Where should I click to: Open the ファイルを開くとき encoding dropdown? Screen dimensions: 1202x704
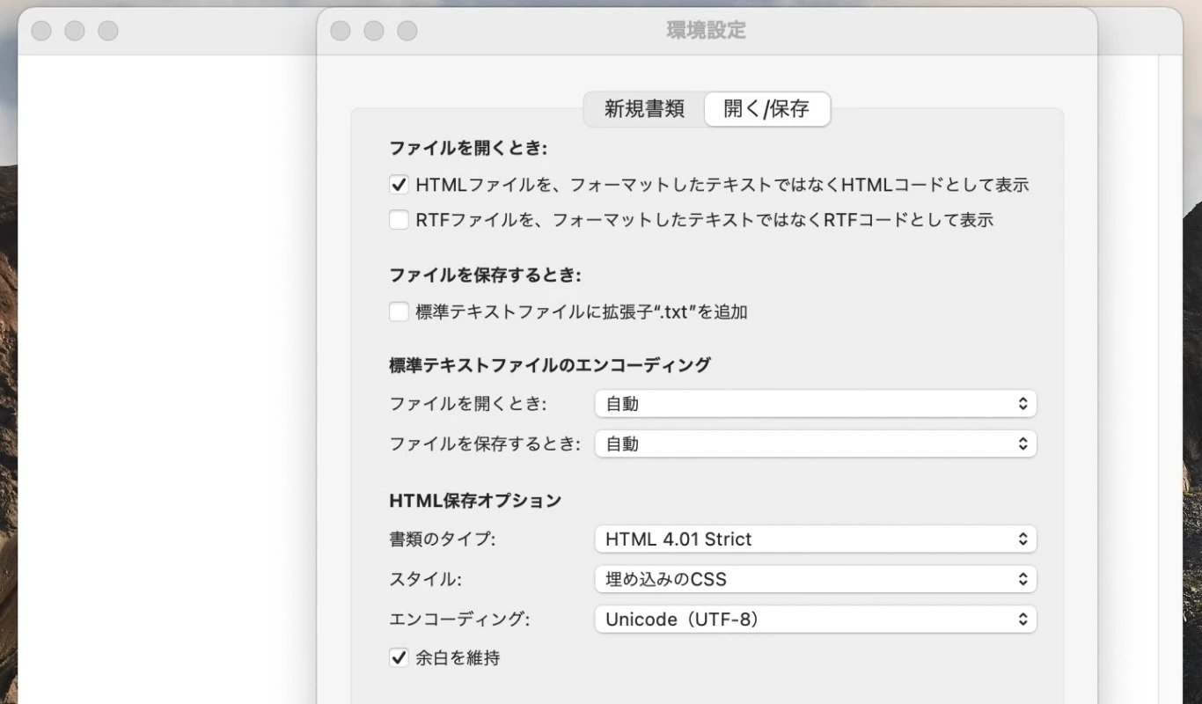[816, 404]
